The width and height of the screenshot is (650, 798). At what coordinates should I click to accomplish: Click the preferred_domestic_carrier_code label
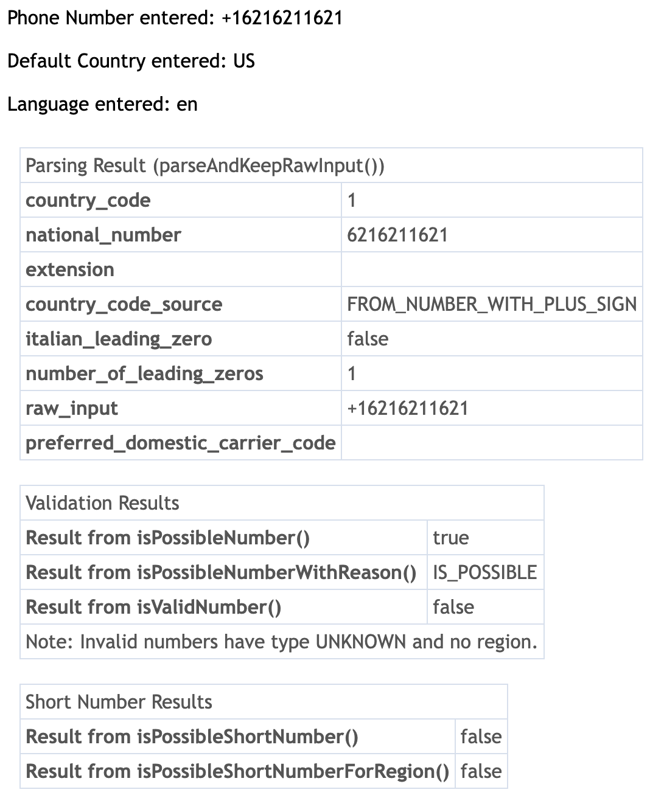pos(180,443)
